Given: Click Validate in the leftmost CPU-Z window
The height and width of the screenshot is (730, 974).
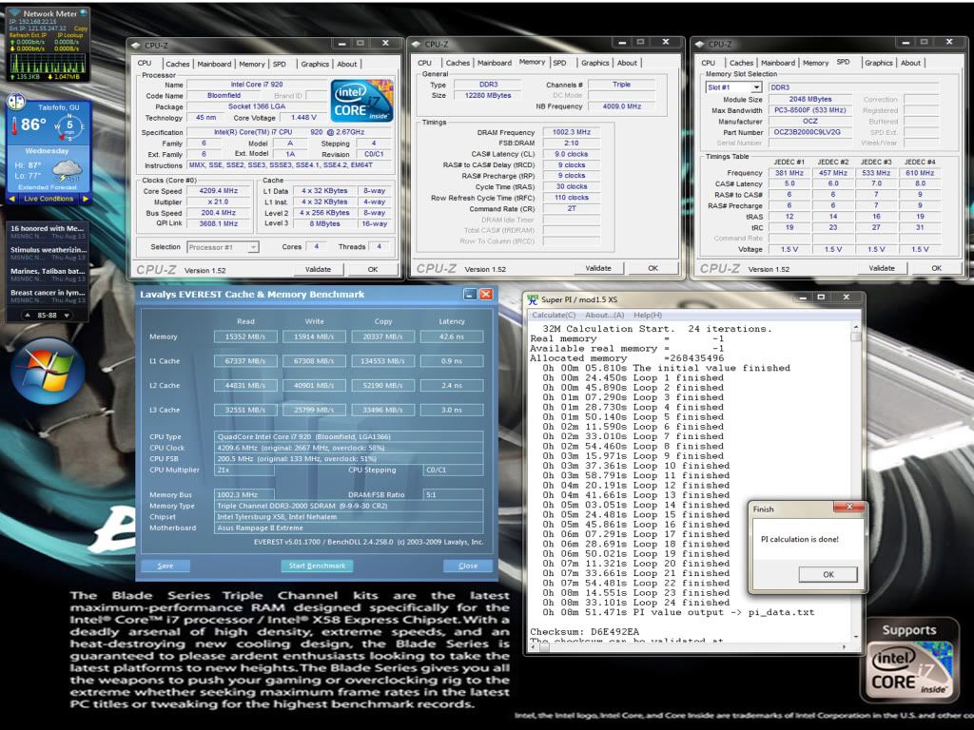Looking at the screenshot, I should [x=318, y=269].
